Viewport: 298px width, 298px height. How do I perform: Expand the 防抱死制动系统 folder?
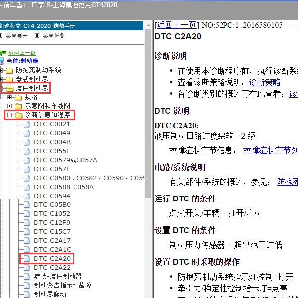tap(1, 71)
